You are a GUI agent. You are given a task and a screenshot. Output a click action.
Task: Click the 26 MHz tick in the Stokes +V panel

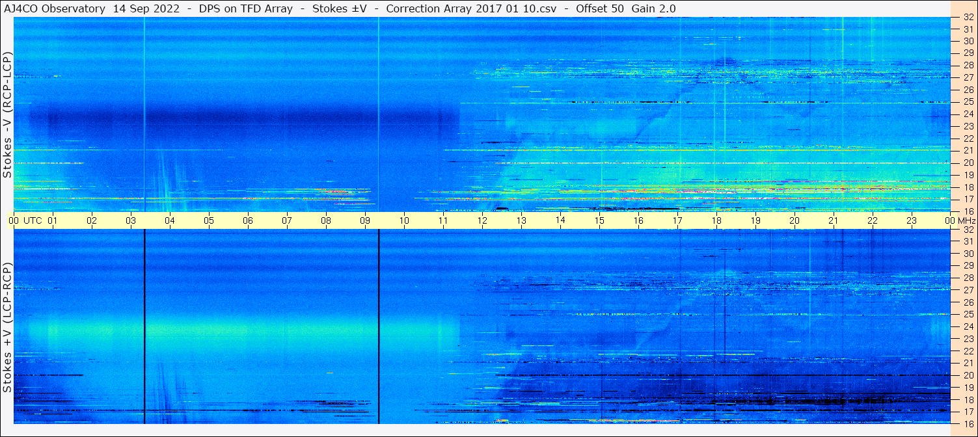968,302
